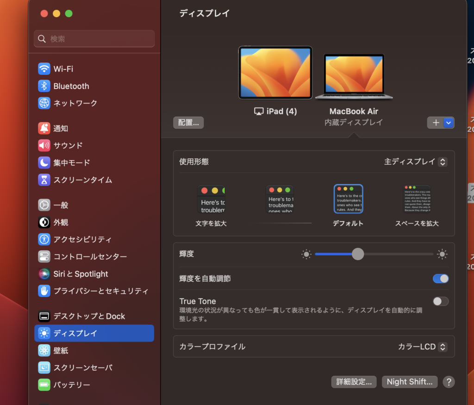The width and height of the screenshot is (474, 405).
Task: Click the AirPlay icon beside iPad (4)
Action: [259, 112]
